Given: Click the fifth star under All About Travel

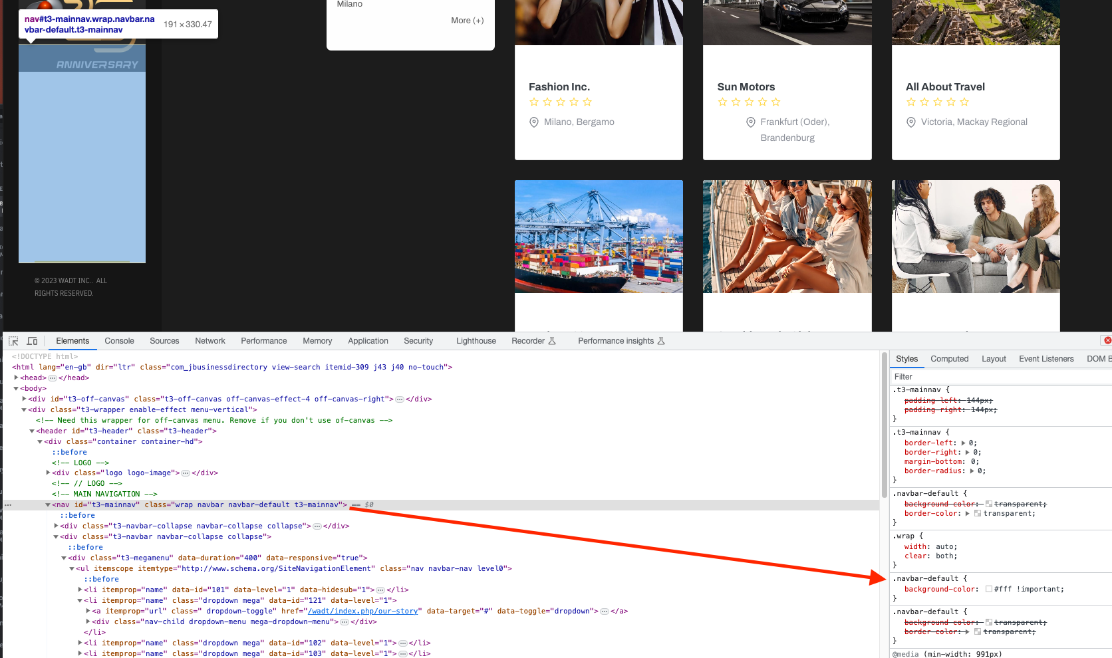Looking at the screenshot, I should coord(964,102).
